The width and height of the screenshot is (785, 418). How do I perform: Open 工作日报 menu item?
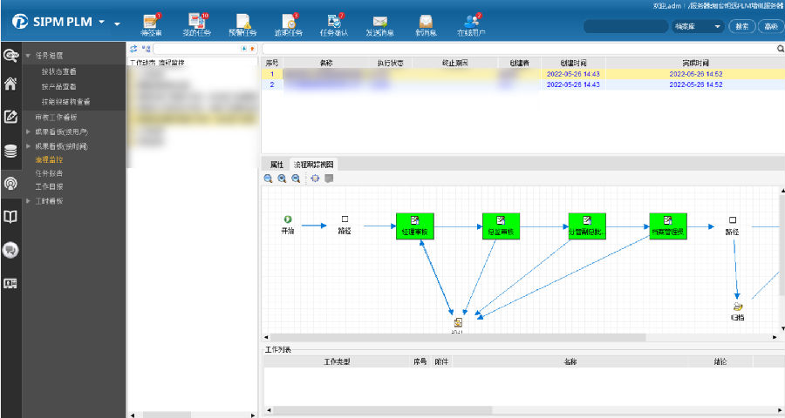(x=49, y=186)
